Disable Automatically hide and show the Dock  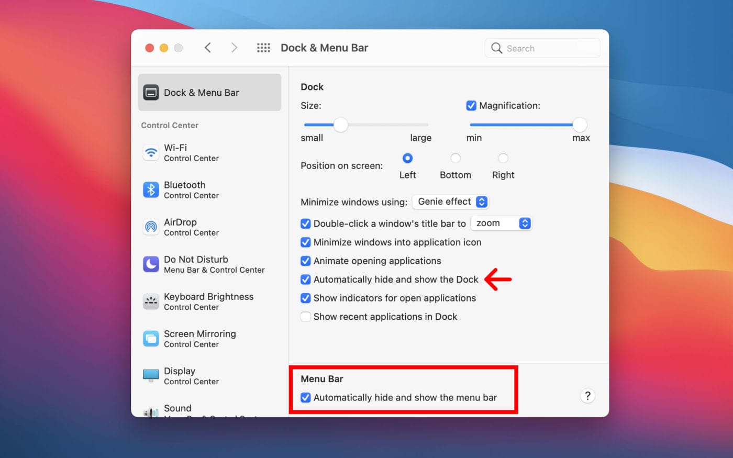click(x=306, y=280)
